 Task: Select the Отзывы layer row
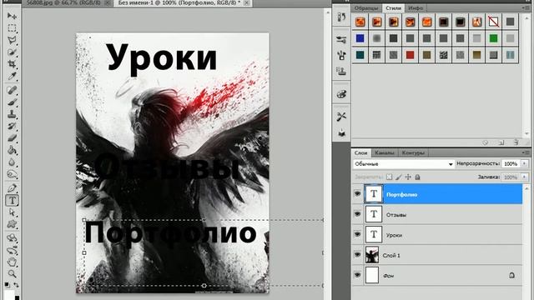point(437,214)
